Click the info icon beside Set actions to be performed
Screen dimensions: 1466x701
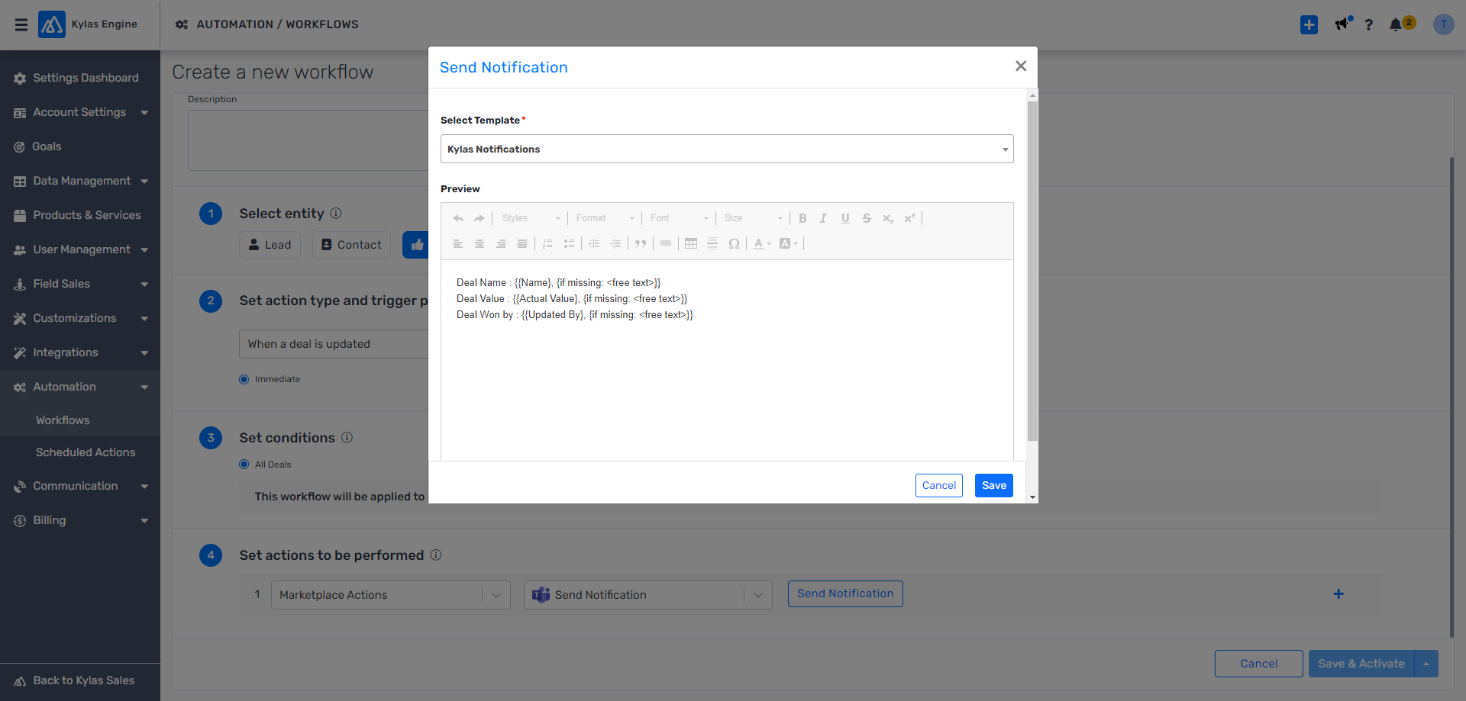[436, 555]
